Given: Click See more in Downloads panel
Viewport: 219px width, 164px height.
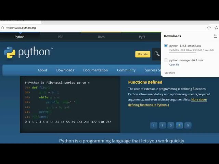Looking at the screenshot, I should coord(170,73).
